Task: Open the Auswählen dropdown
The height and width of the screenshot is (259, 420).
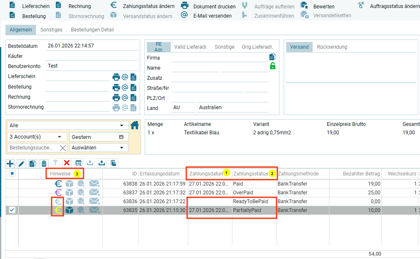Action: pos(99,148)
